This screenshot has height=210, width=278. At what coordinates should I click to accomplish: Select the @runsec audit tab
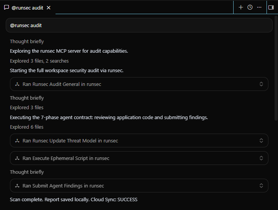[28, 8]
